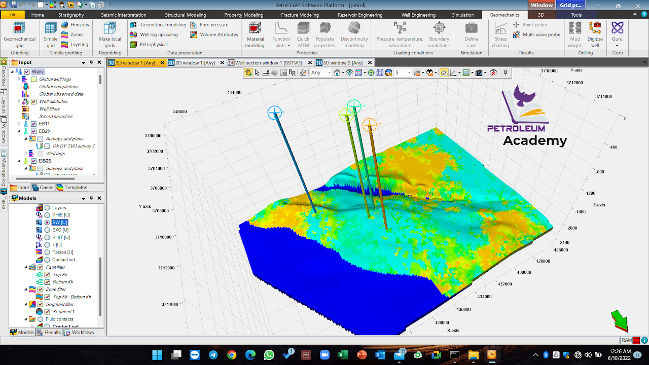Toggle the Well attributes checkbox

tap(33, 102)
